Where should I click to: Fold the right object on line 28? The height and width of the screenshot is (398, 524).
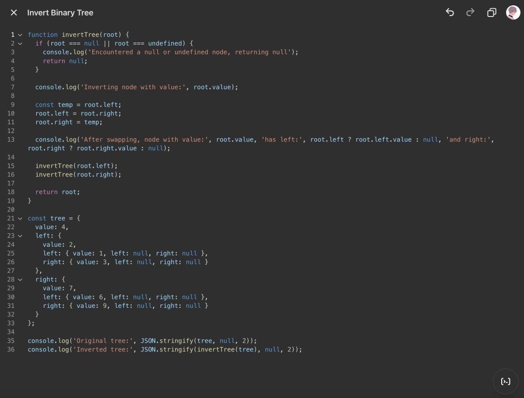[x=20, y=280]
